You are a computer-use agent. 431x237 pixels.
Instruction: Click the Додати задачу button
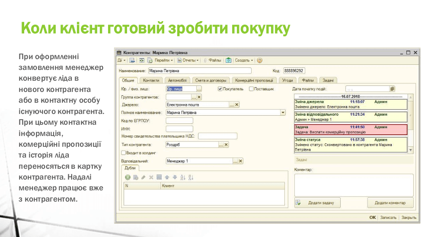coord(318,203)
